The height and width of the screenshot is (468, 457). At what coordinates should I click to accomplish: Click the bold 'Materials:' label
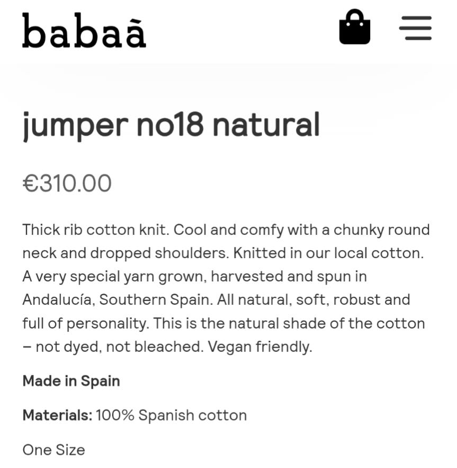[58, 415]
